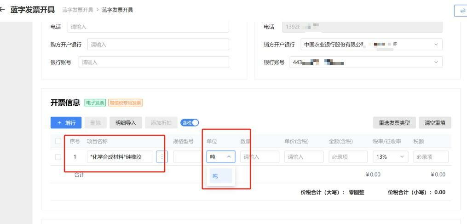Check the row 1 checkbox
The image size is (467, 224).
coord(58,157)
